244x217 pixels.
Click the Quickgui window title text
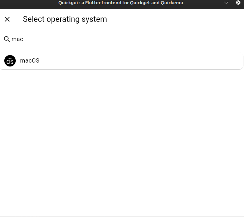point(121,3)
